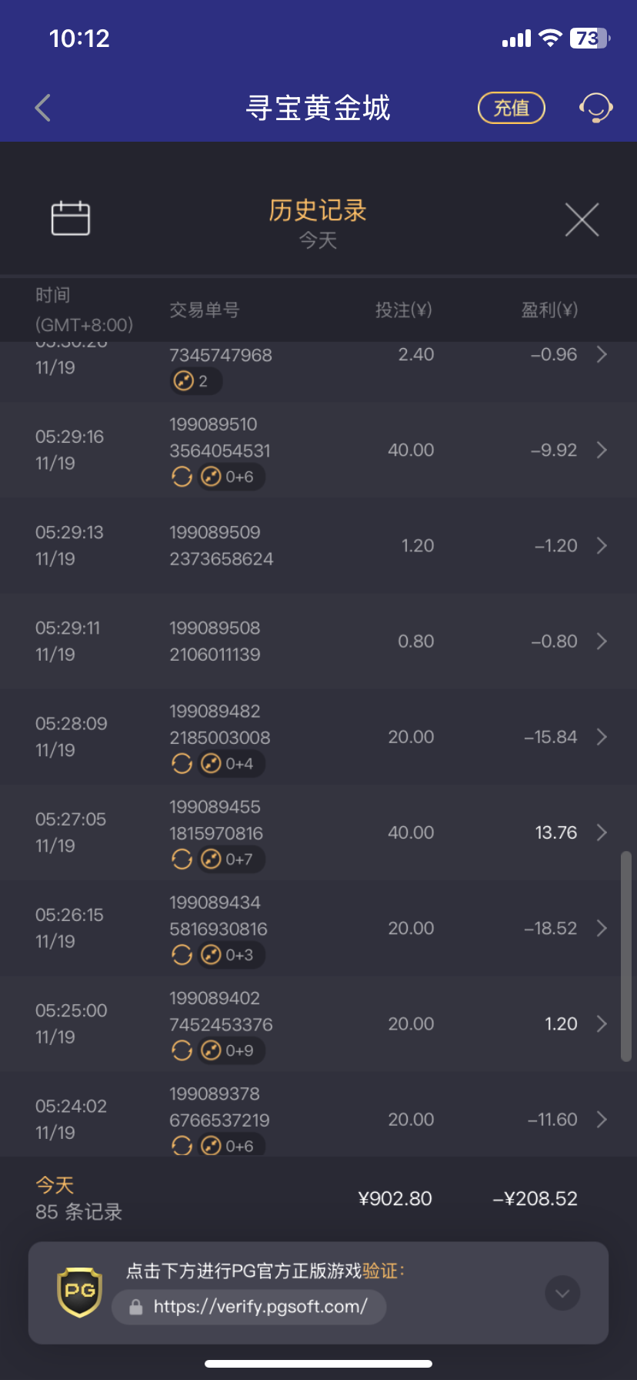Close the 历史记录 history panel
Viewport: 637px width, 1380px height.
coord(582,220)
